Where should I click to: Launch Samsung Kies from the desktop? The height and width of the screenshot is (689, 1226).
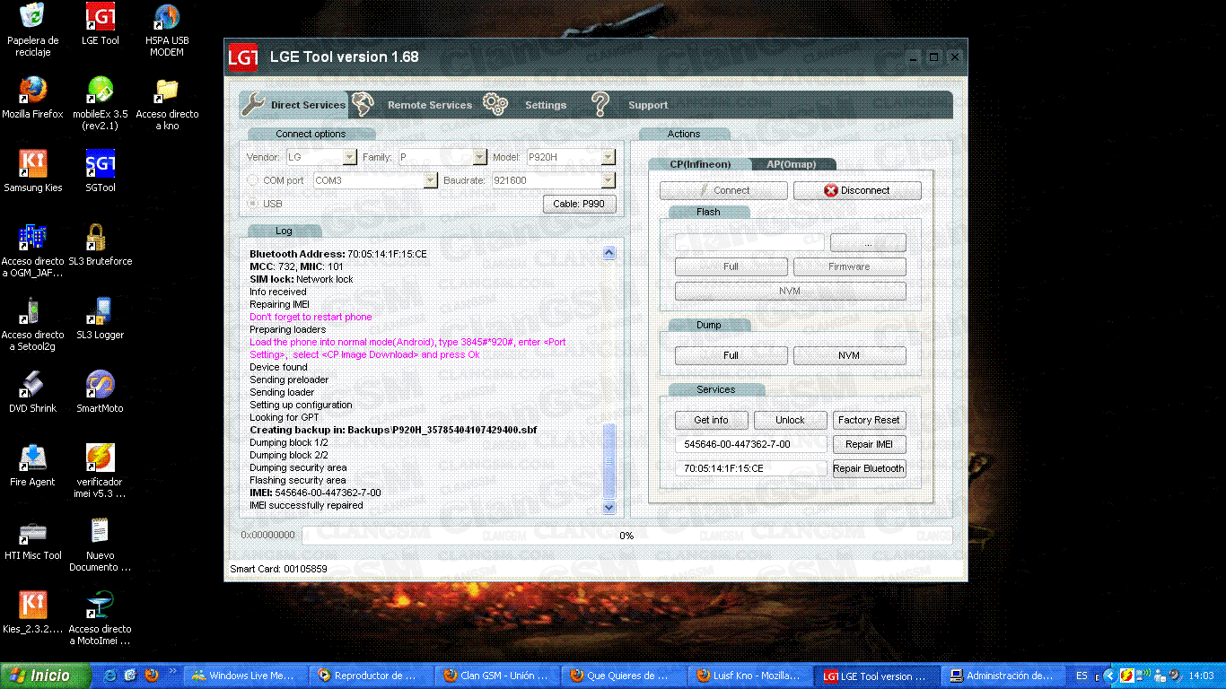[33, 161]
